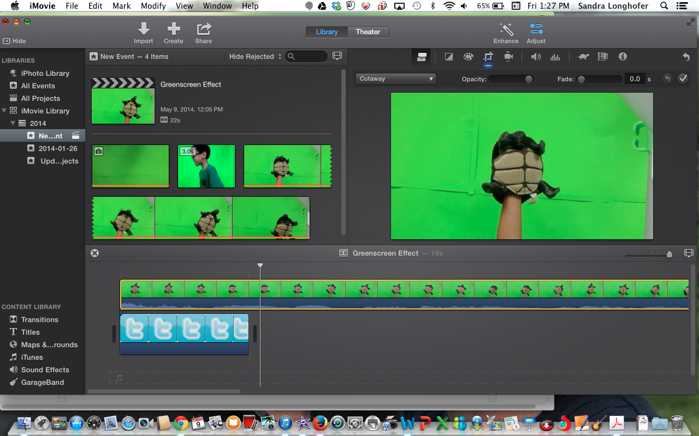
Task: Click the Import arrow button
Action: 144,33
